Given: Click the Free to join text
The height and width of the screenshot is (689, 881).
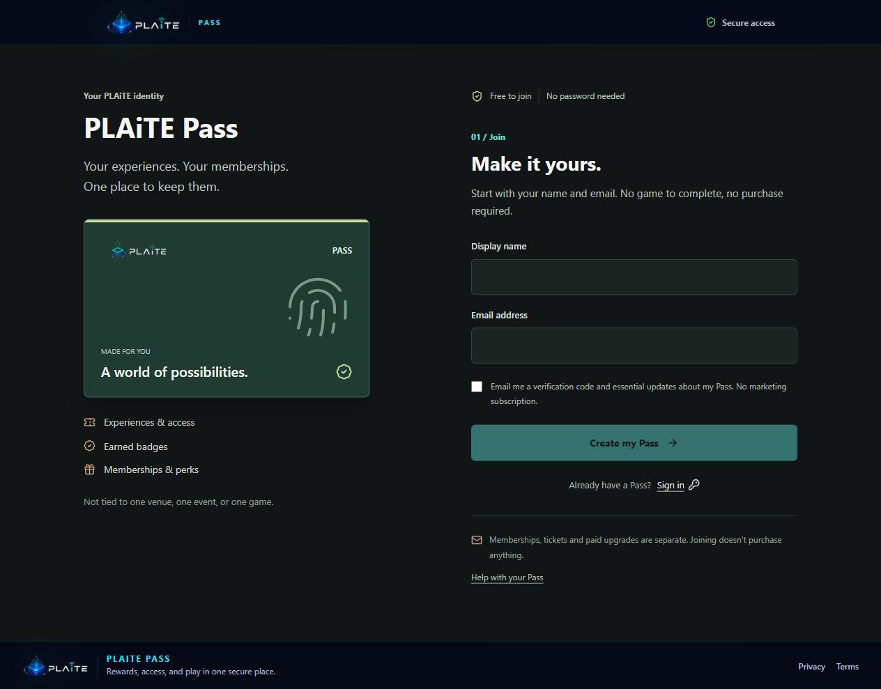Looking at the screenshot, I should (x=511, y=96).
